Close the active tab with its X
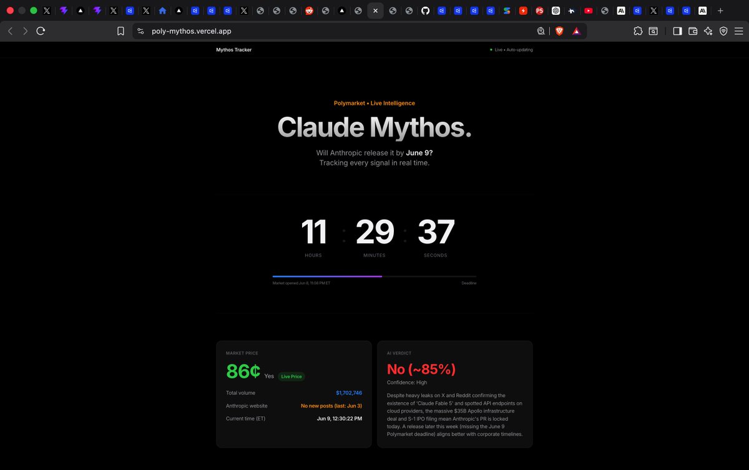This screenshot has width=749, height=470. [x=375, y=11]
